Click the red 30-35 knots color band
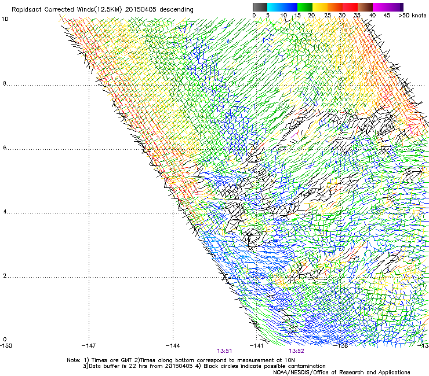The width and height of the screenshot is (429, 376). pyautogui.click(x=350, y=7)
